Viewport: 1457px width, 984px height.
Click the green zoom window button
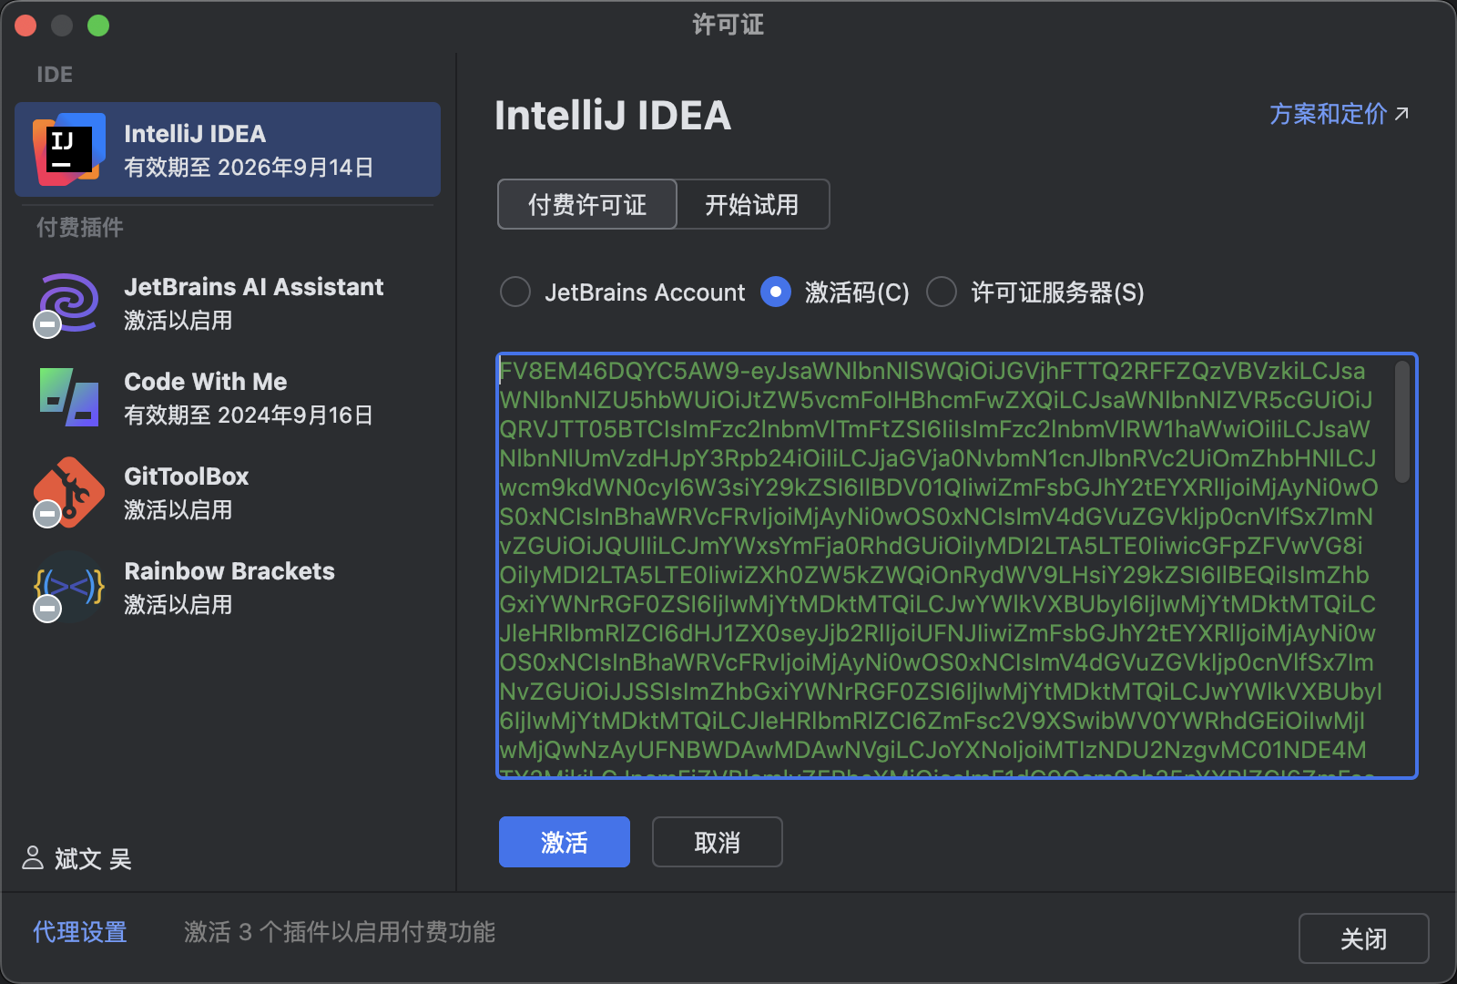[98, 26]
